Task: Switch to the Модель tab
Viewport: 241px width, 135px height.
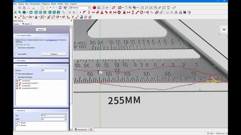Action: point(16,24)
